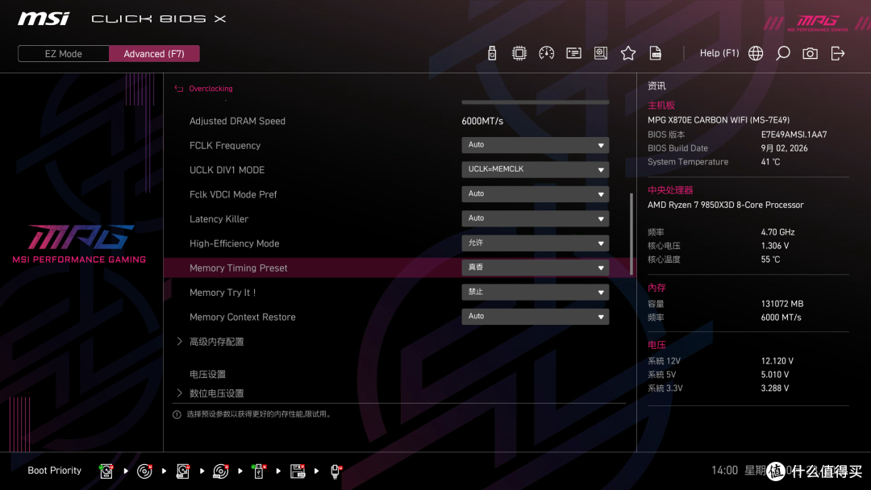Open the overclocking gauge icon
Image resolution: width=871 pixels, height=490 pixels.
[x=546, y=53]
